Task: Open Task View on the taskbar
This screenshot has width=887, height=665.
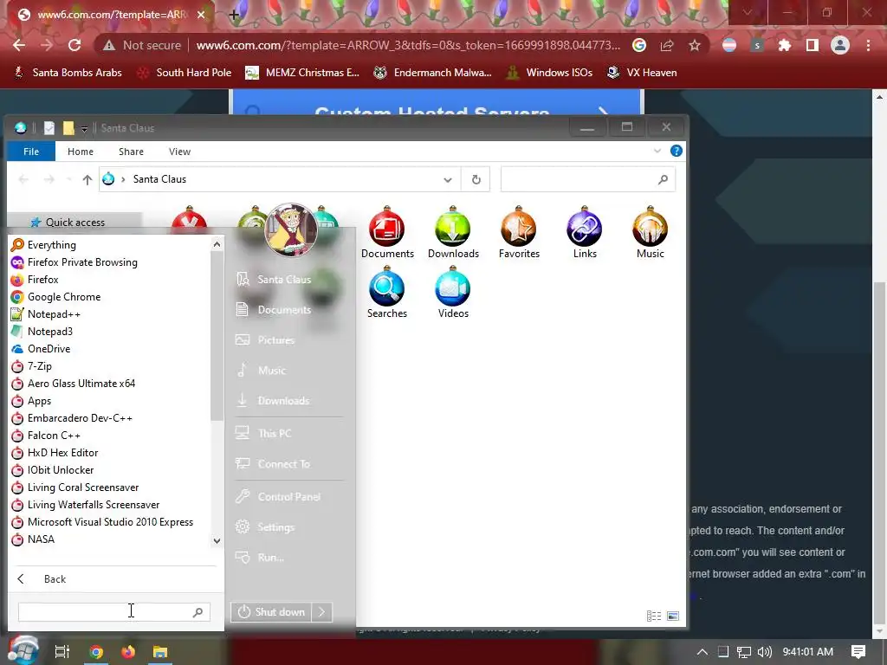Action: [62, 652]
